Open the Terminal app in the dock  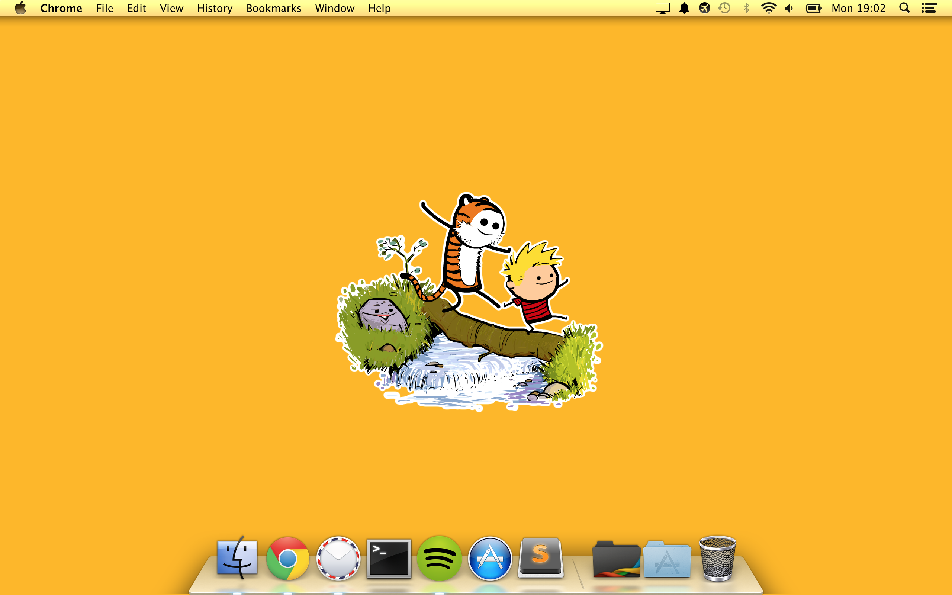pyautogui.click(x=389, y=559)
